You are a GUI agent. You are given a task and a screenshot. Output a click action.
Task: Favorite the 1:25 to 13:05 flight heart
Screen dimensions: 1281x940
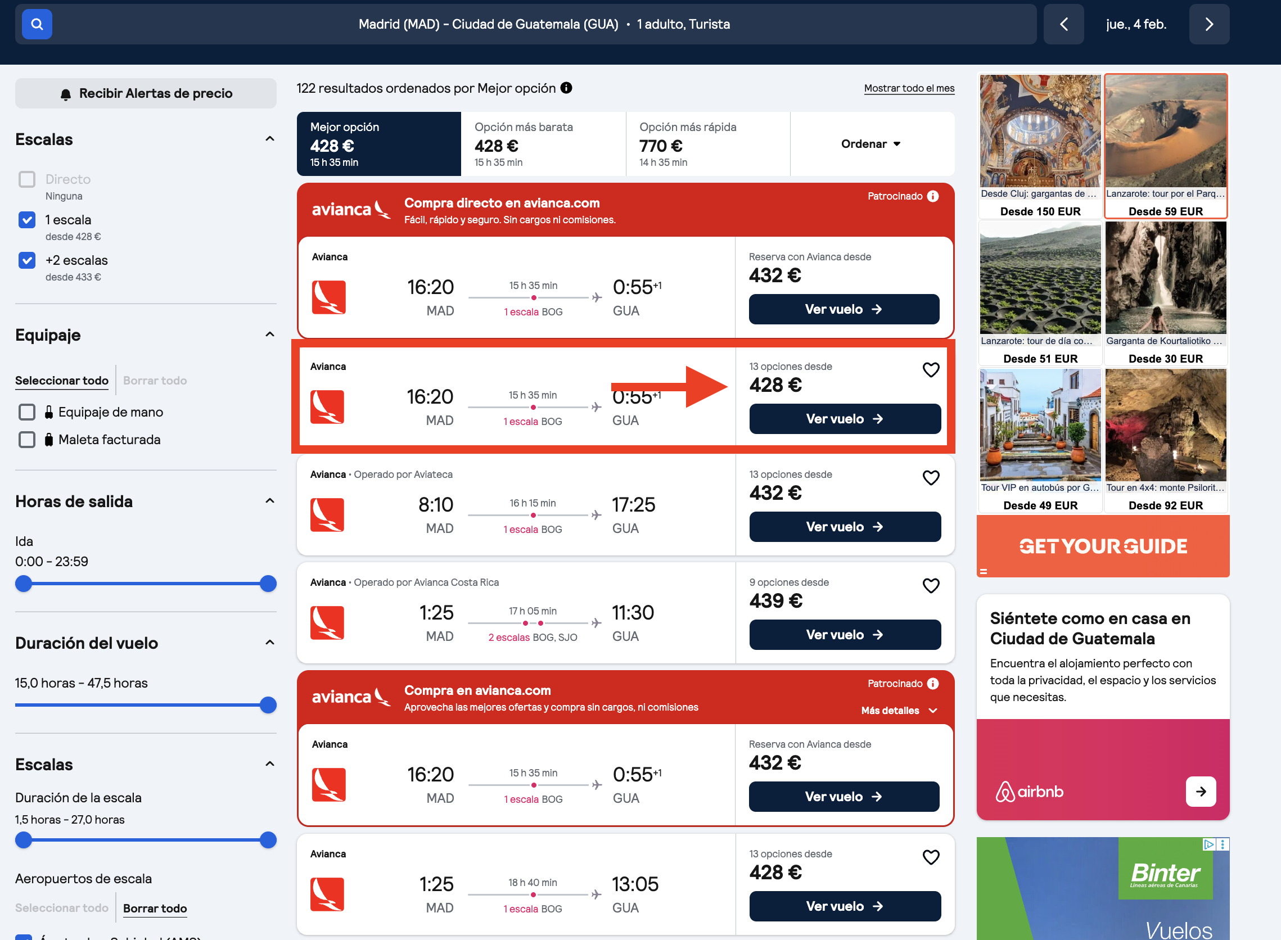pos(931,857)
